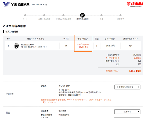The height and width of the screenshot is (118, 146).
Task: Click product code 907912372M00
Action: pos(27,45)
